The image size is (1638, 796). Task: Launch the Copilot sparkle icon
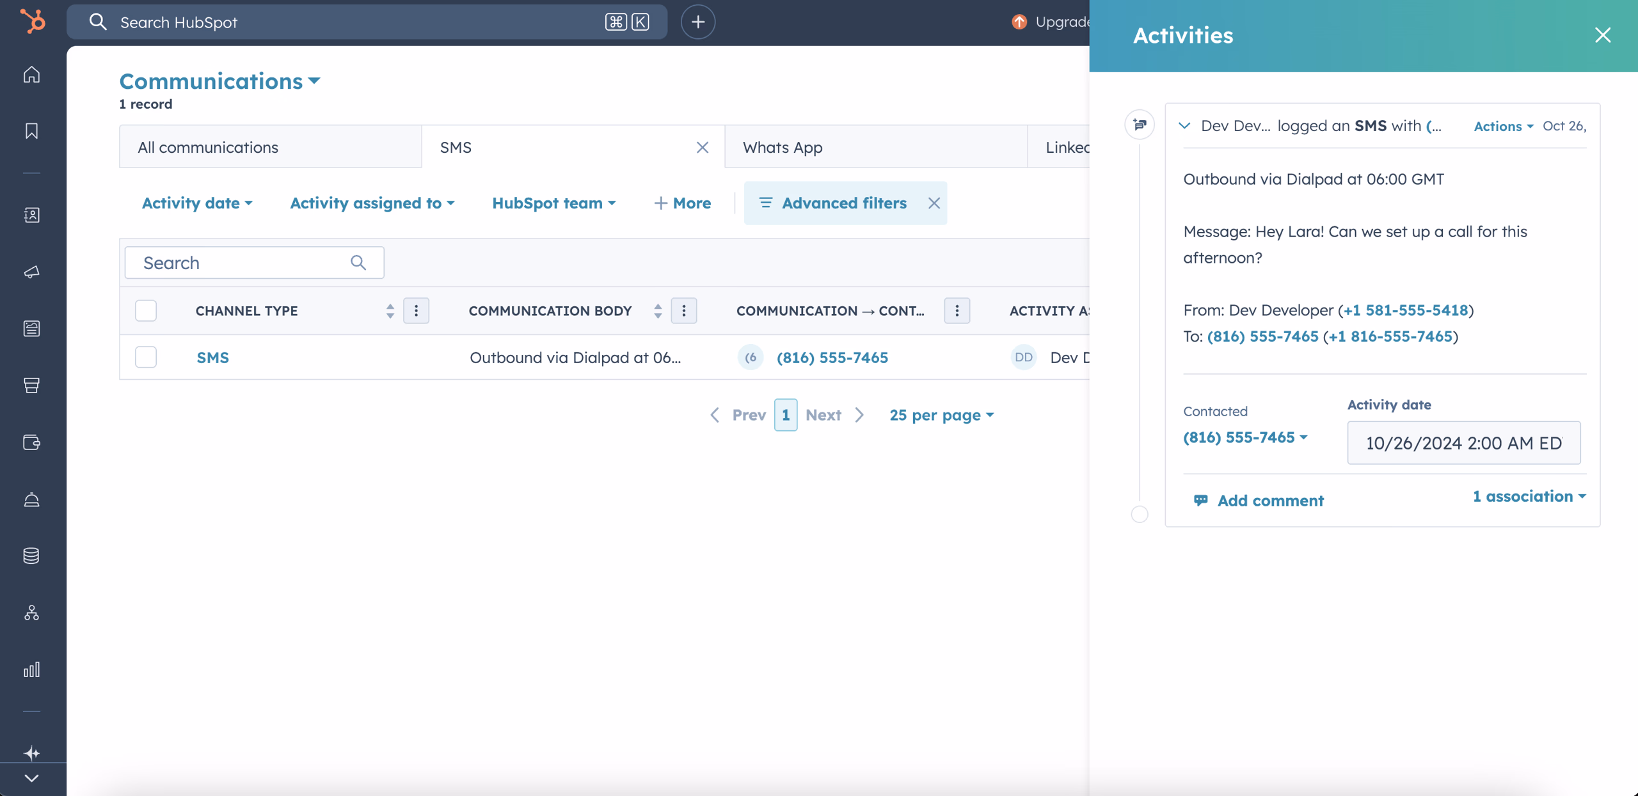pos(31,753)
